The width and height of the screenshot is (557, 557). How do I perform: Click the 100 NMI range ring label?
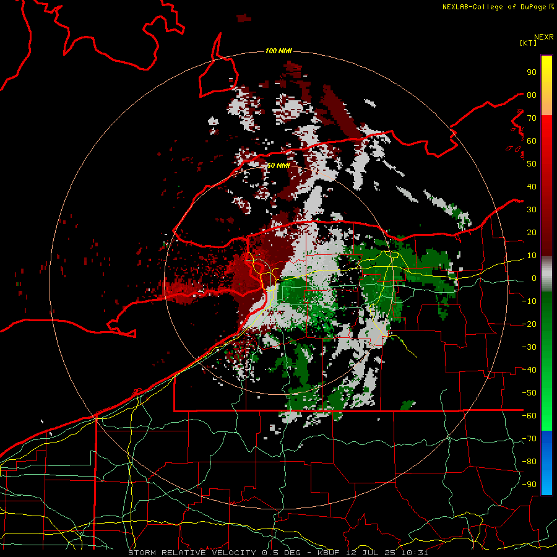(x=278, y=51)
